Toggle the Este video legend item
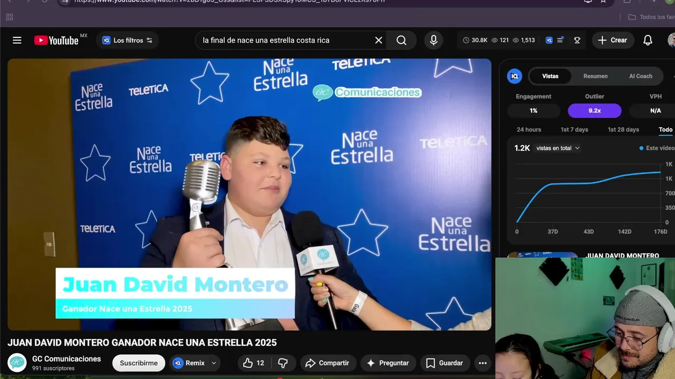 pos(657,148)
